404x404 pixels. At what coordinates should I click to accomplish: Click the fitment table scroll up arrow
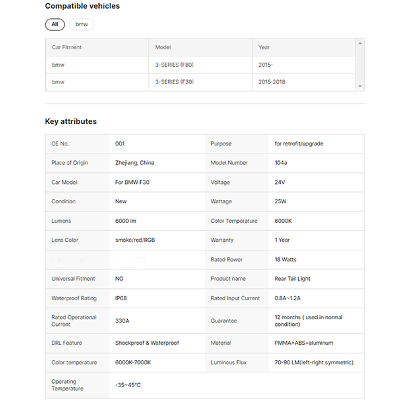(360, 43)
